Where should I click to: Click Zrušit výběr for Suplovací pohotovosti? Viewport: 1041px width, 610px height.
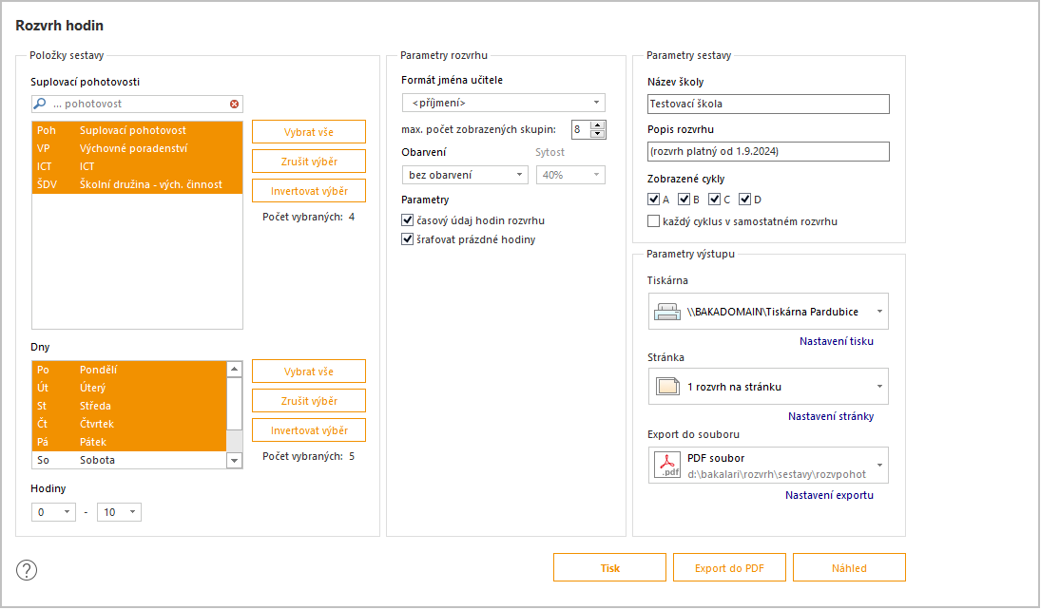309,162
